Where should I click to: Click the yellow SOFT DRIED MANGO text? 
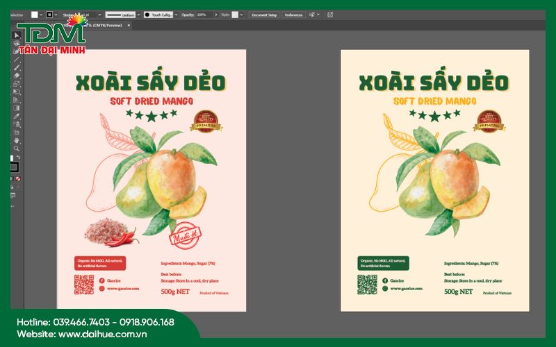pyautogui.click(x=435, y=101)
